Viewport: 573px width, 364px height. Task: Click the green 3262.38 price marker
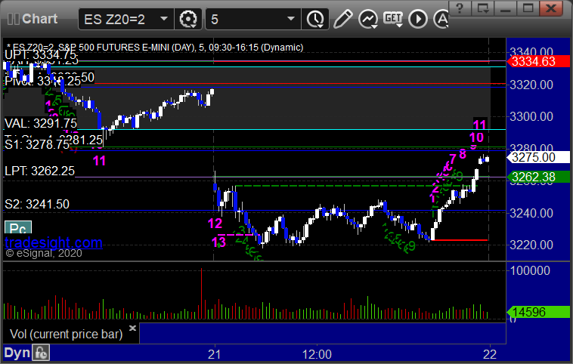[538, 177]
